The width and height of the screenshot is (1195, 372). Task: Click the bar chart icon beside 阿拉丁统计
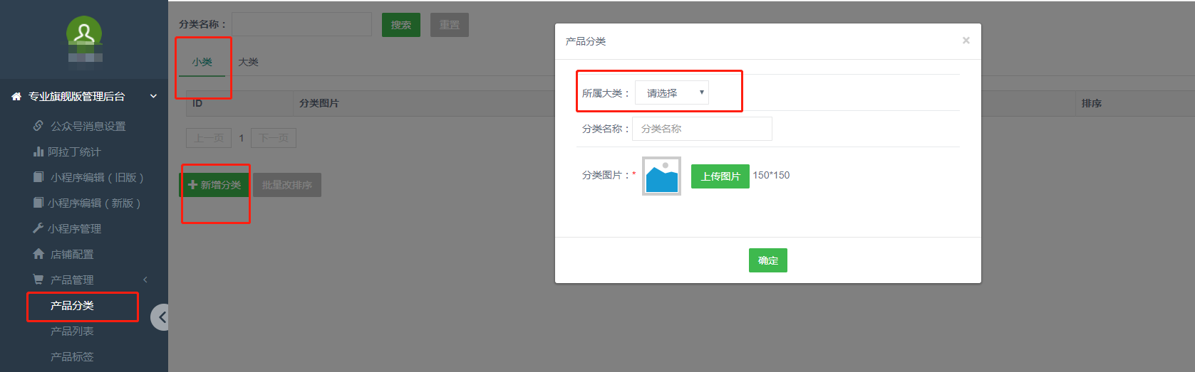click(38, 152)
